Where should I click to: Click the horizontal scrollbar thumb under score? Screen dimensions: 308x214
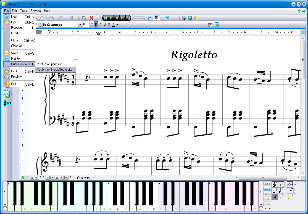pos(262,178)
